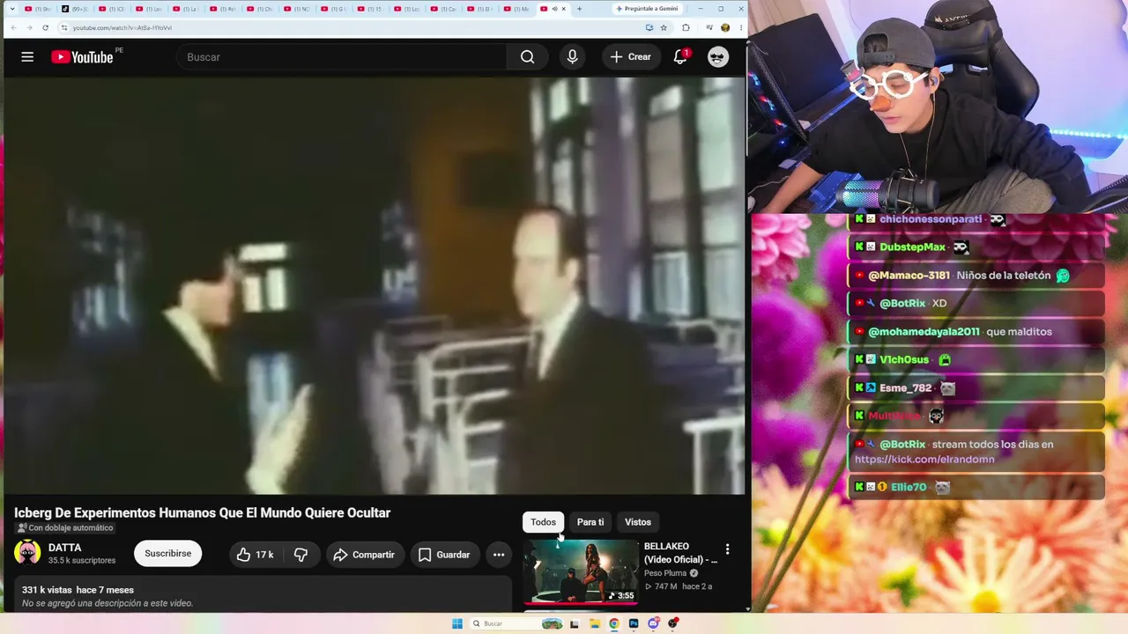Click the browser address bar URL
1128x634 pixels.
click(x=122, y=27)
